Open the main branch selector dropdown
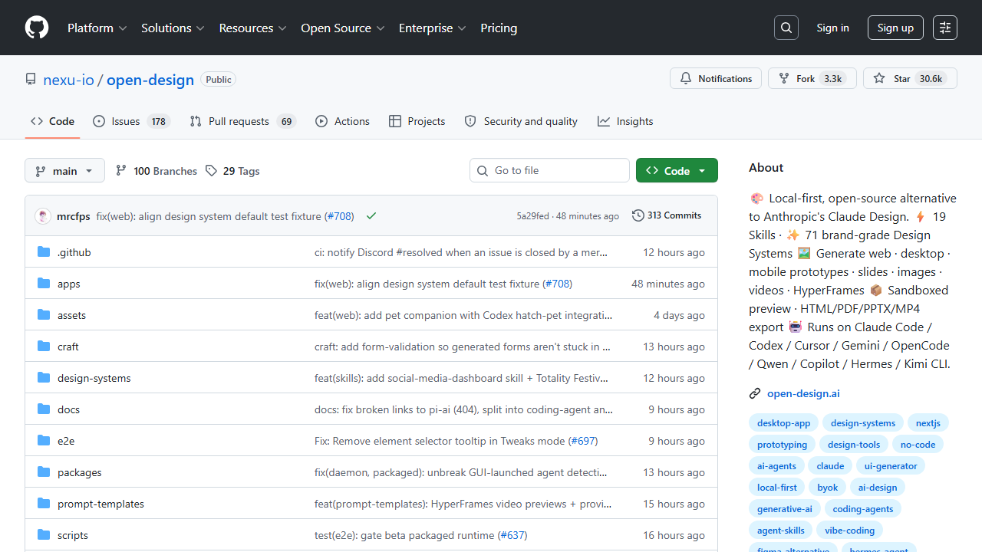This screenshot has width=982, height=552. click(x=64, y=170)
